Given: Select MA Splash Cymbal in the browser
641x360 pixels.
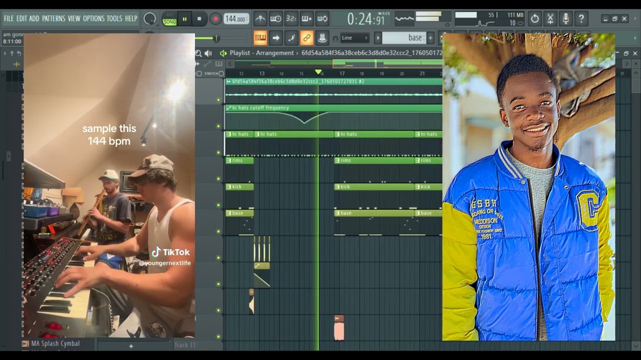Looking at the screenshot, I should 56,343.
